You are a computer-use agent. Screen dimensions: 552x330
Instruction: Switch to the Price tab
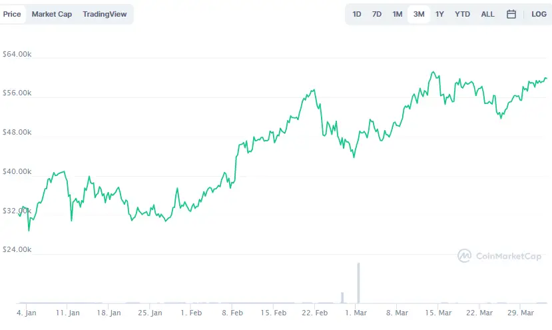pyautogui.click(x=12, y=14)
